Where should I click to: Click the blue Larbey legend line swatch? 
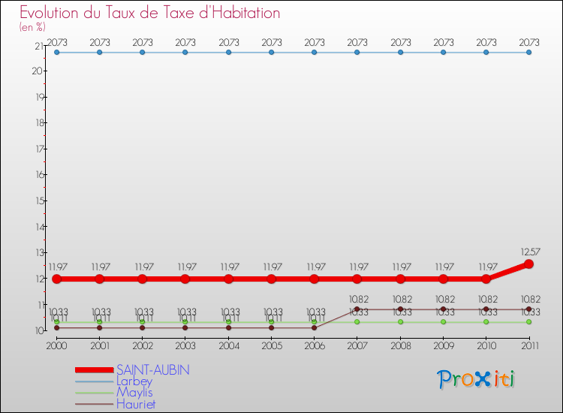point(95,381)
